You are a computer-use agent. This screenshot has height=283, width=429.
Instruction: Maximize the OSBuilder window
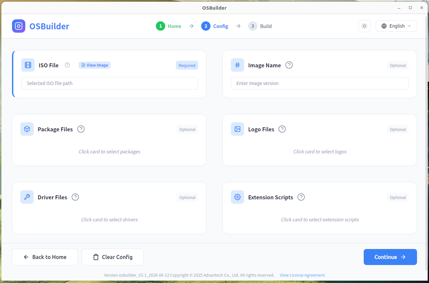(410, 8)
